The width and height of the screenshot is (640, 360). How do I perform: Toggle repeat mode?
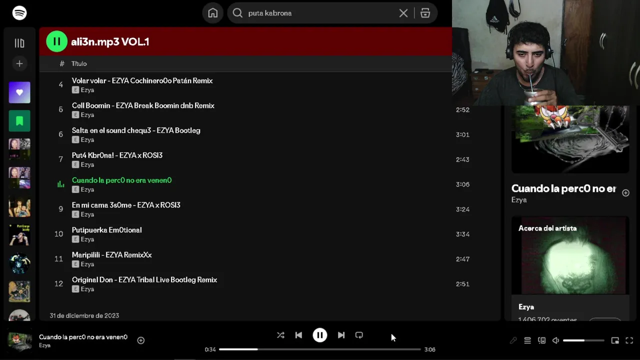359,335
